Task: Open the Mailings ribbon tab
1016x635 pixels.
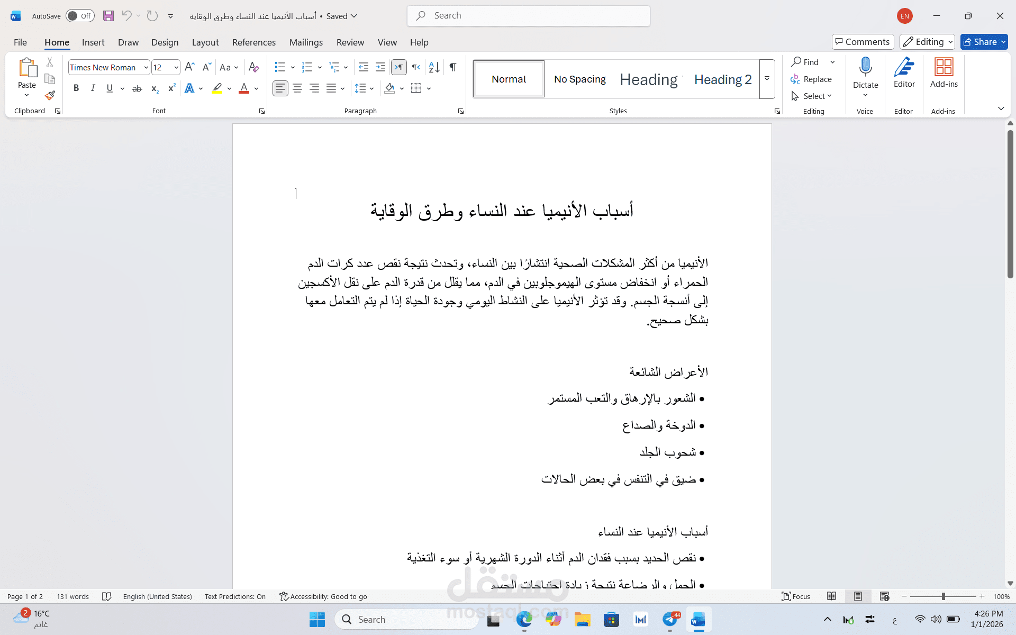Action: tap(306, 42)
